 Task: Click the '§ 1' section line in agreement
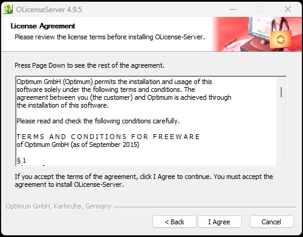point(21,160)
